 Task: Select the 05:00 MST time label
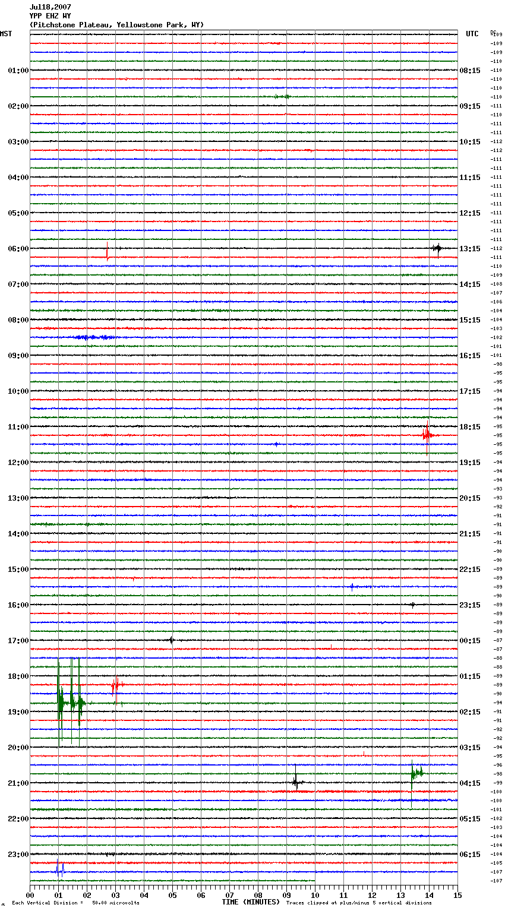18,213
